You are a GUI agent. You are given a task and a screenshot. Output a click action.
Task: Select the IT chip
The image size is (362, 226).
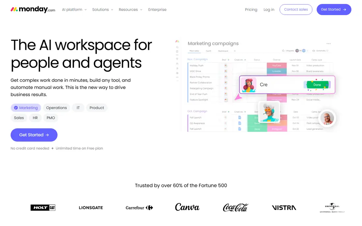[x=78, y=108]
